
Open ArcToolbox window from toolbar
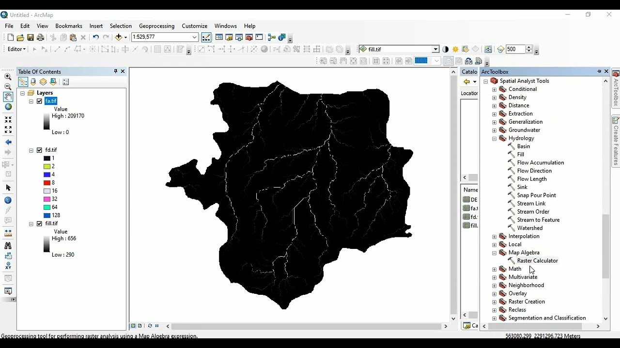pyautogui.click(x=249, y=37)
